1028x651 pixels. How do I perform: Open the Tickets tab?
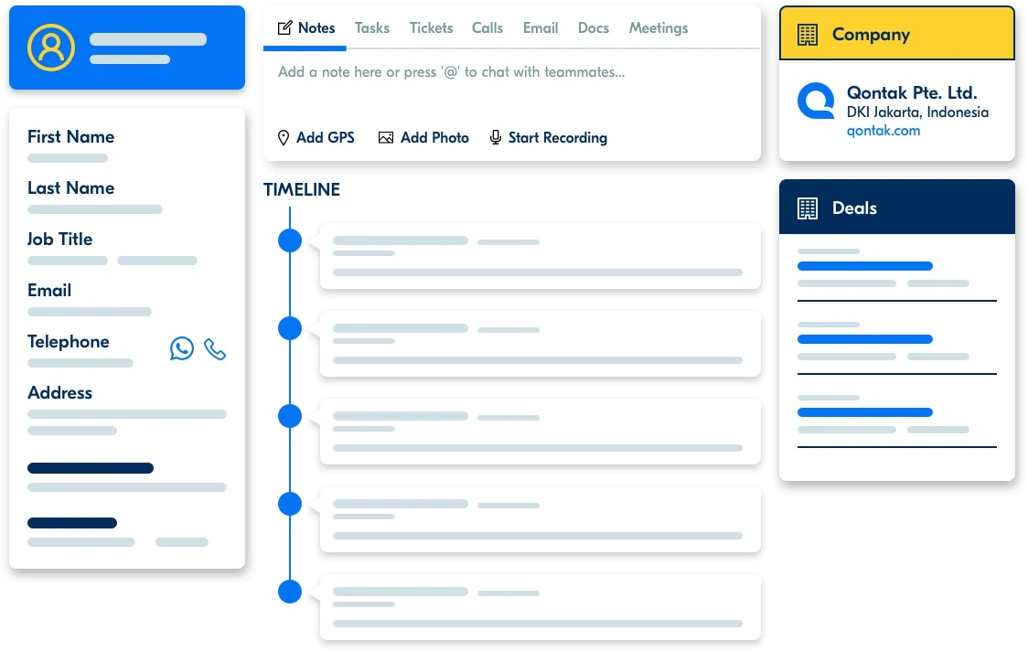point(431,28)
